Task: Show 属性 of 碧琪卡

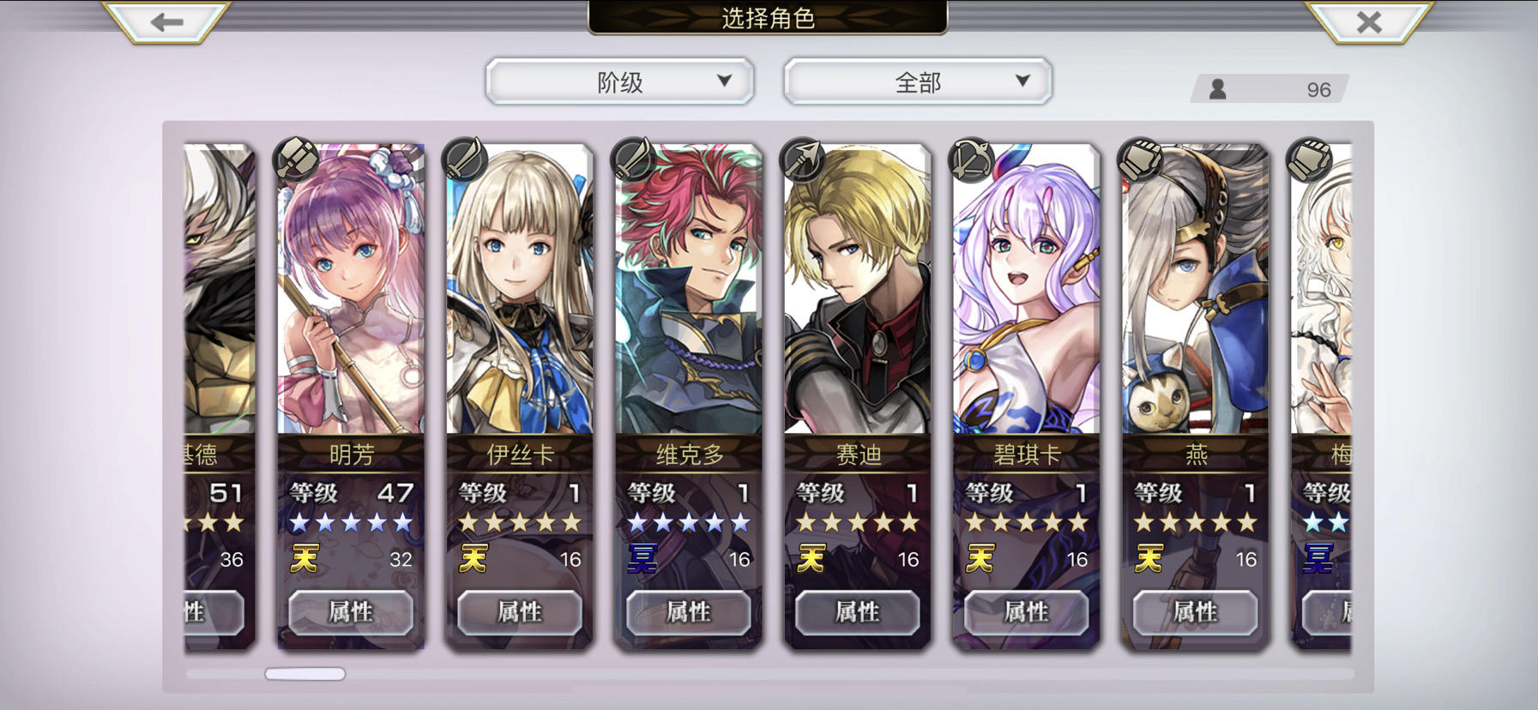Action: click(1027, 611)
